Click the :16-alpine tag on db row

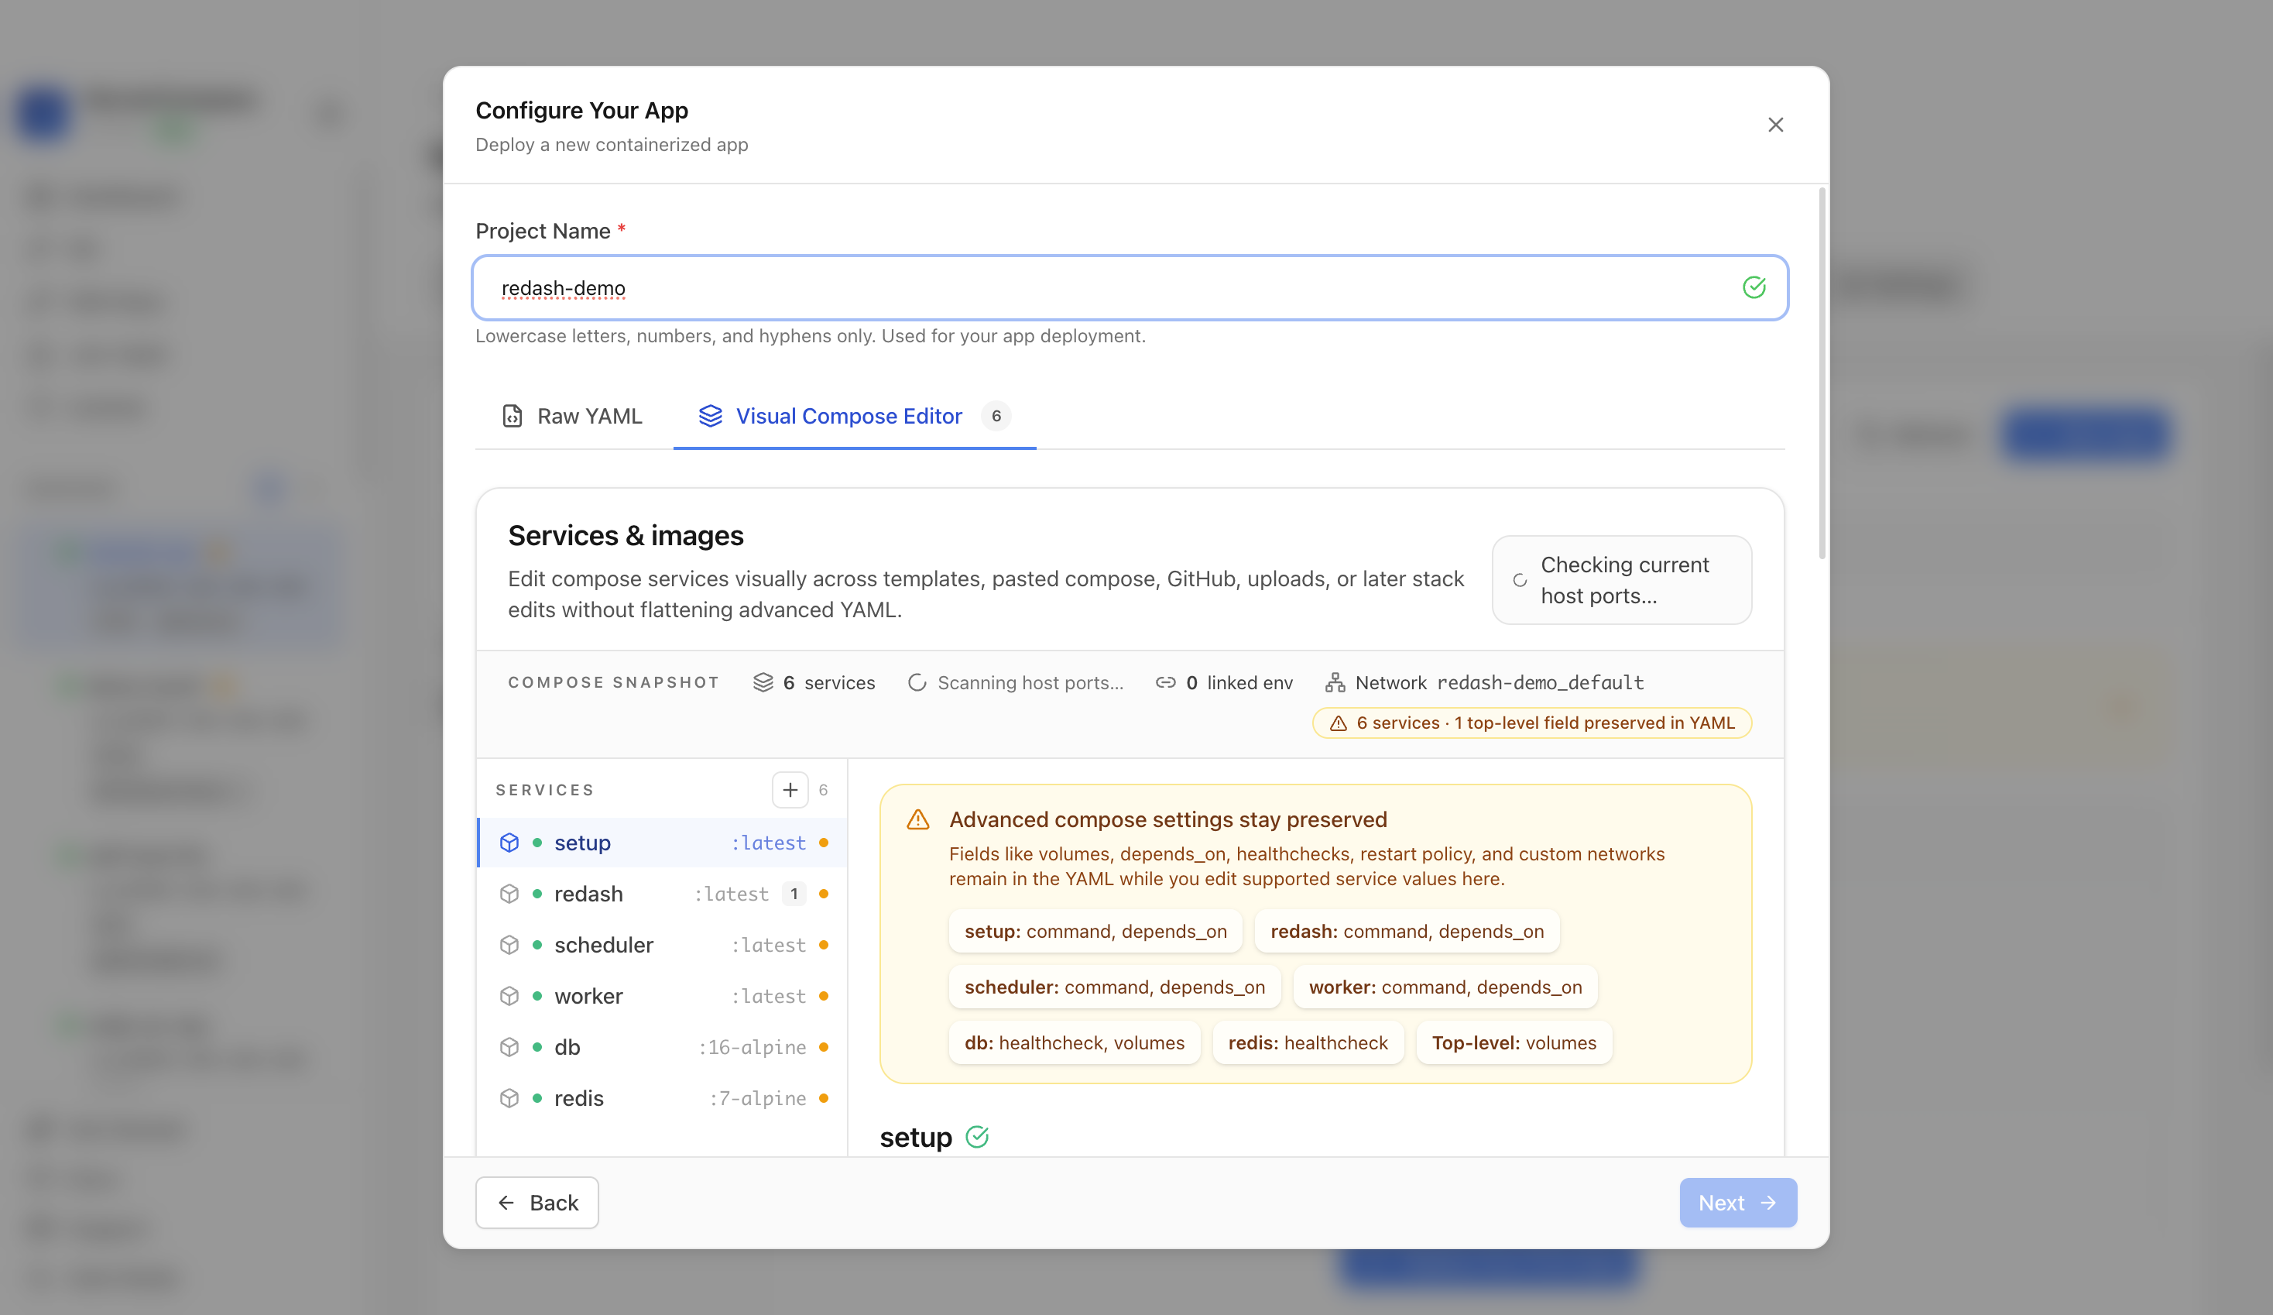click(x=753, y=1048)
